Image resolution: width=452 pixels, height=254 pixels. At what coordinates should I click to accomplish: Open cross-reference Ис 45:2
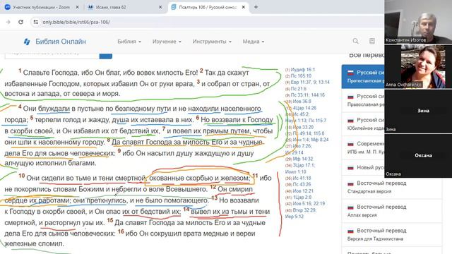[x=301, y=114]
